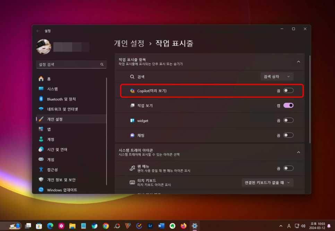Open the gray swirl app on taskbar
This screenshot has width=335, height=231.
[x=117, y=226]
